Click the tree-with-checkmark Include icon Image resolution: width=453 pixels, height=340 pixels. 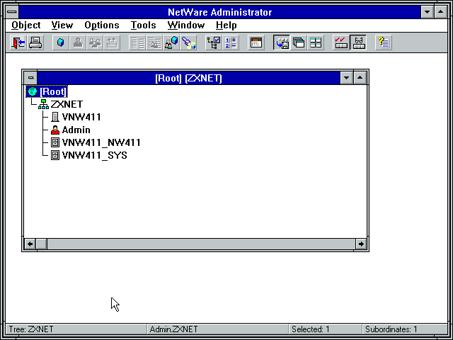(214, 42)
